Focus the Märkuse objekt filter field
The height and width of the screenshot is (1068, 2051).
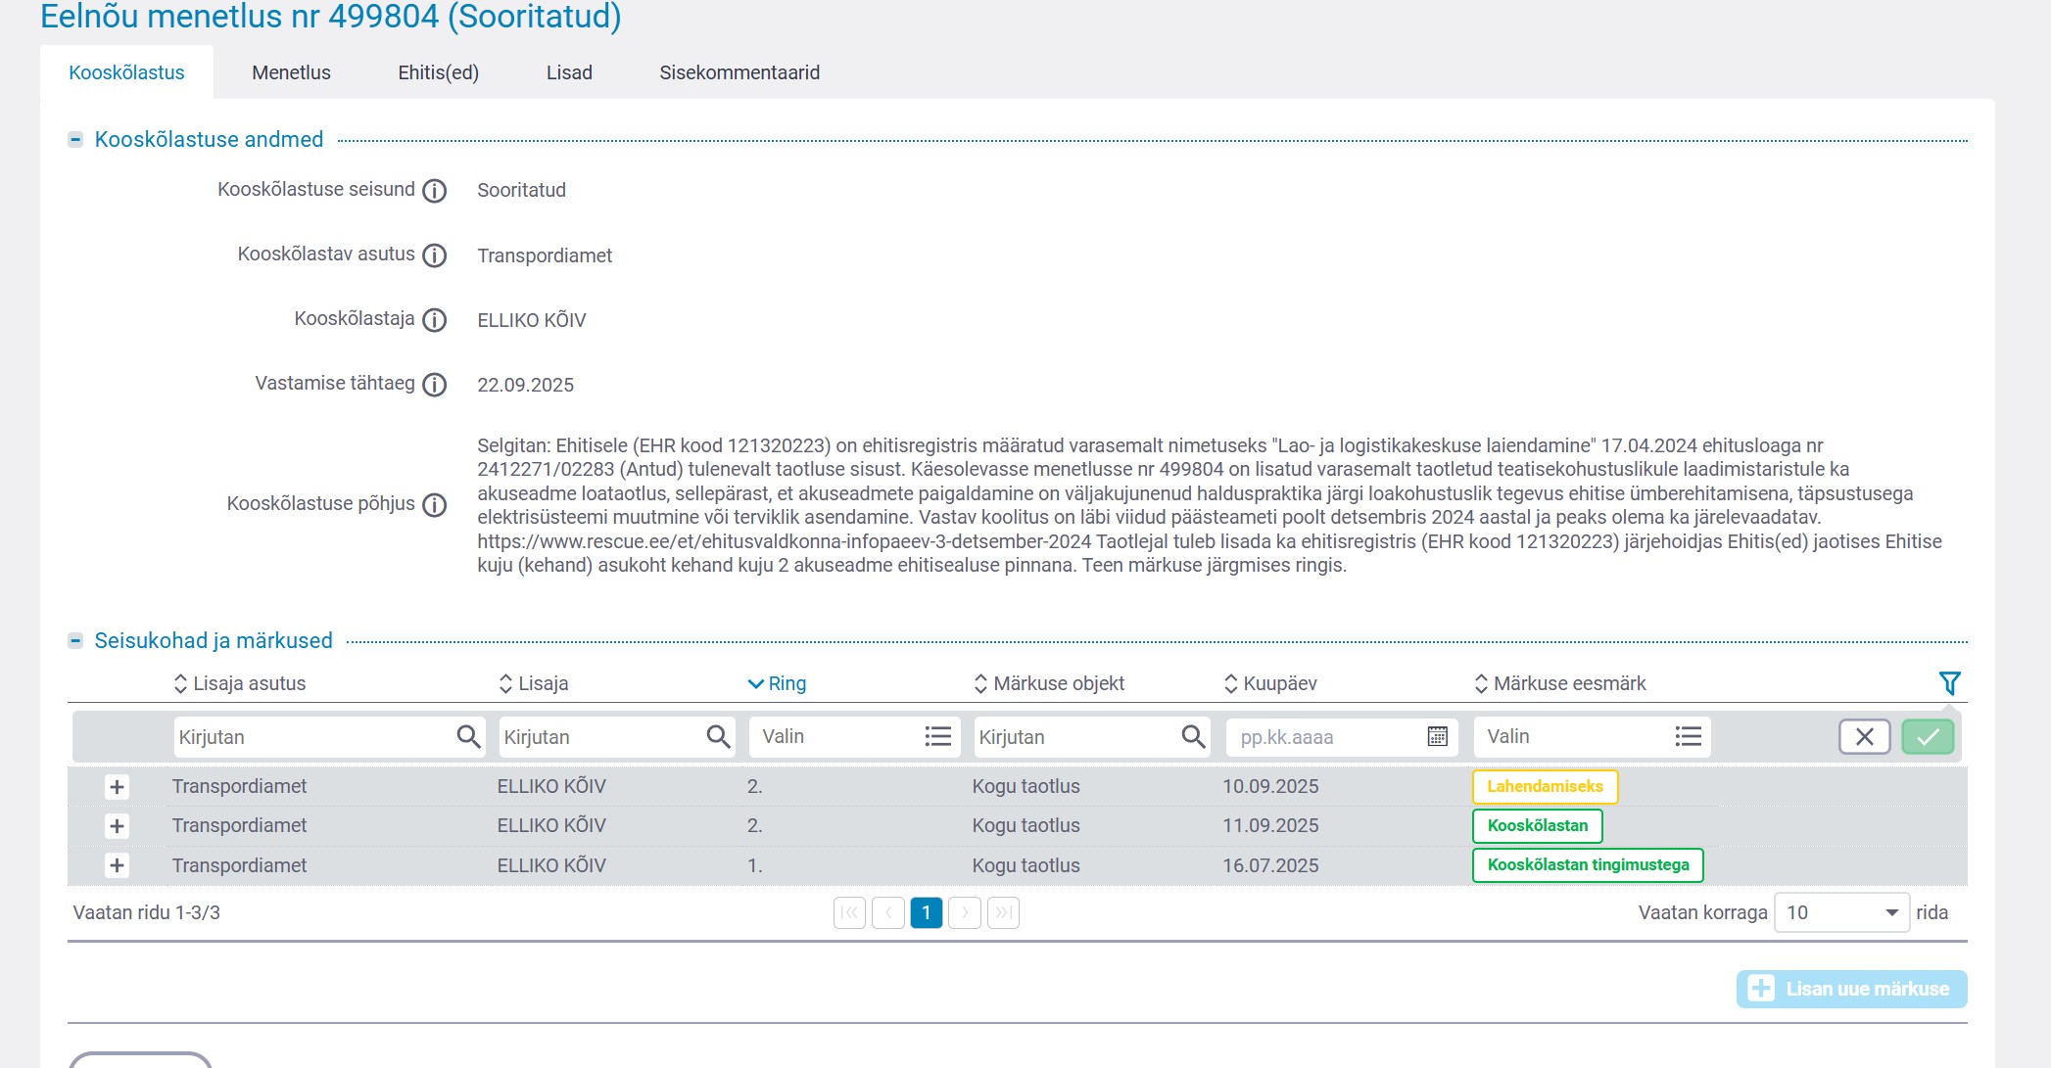(x=1092, y=736)
